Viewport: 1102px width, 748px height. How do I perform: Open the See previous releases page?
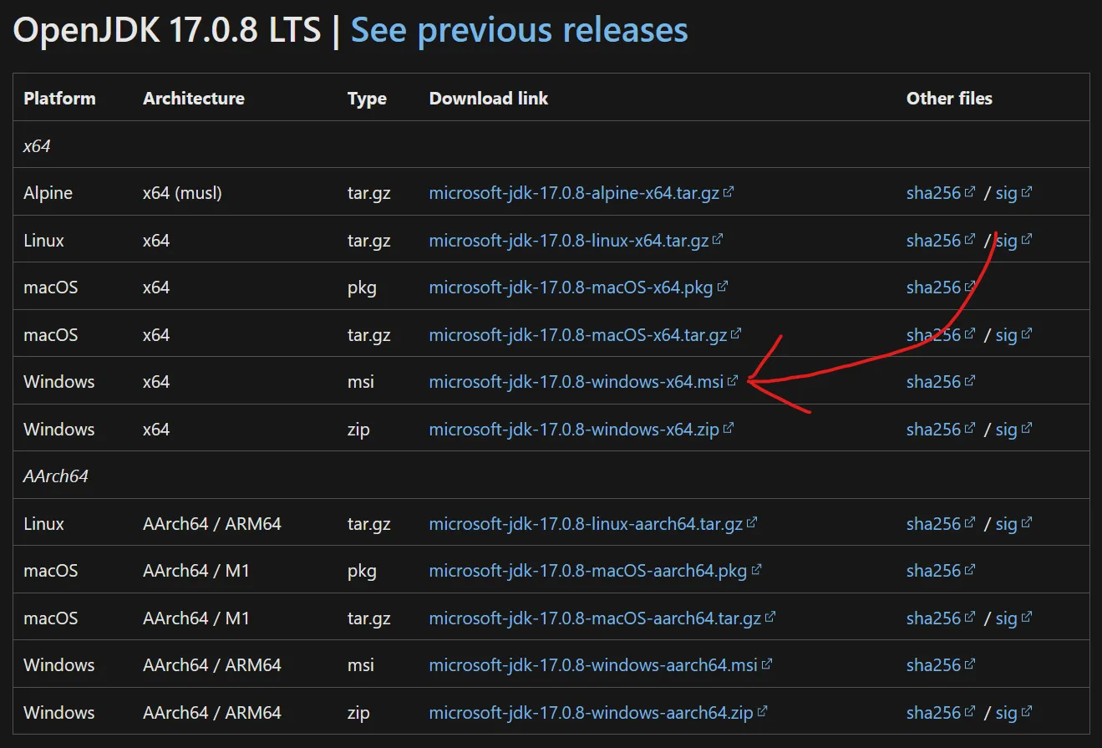518,30
